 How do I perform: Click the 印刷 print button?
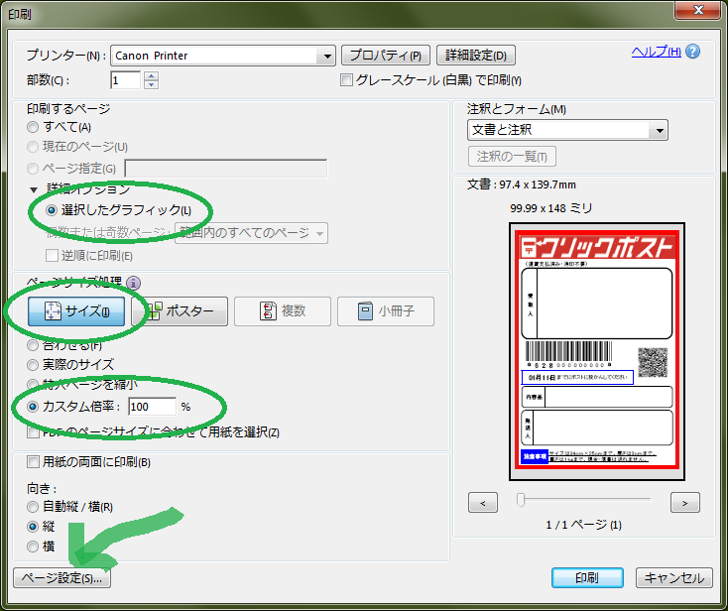[x=587, y=578]
